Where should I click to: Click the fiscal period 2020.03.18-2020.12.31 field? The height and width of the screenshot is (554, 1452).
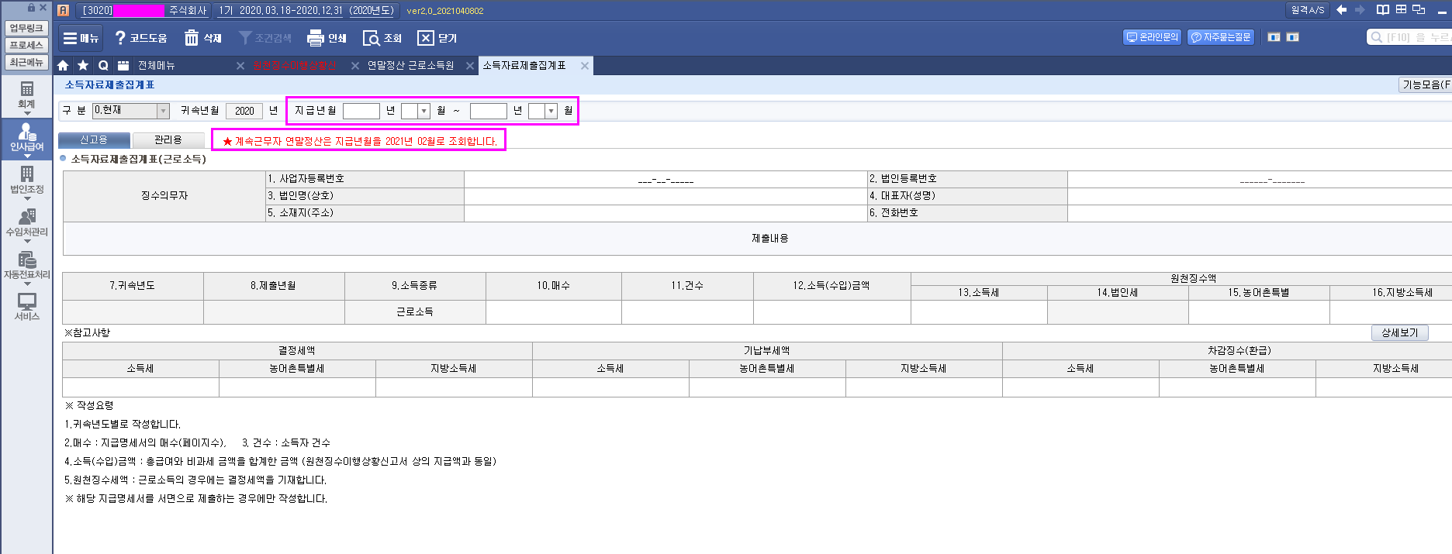(305, 10)
